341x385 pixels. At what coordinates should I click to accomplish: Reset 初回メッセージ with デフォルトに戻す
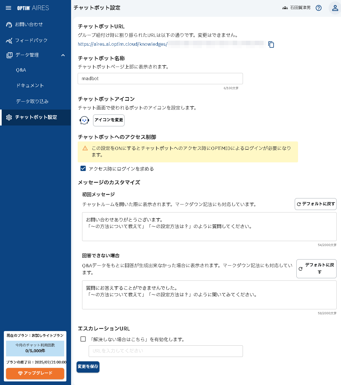315,204
